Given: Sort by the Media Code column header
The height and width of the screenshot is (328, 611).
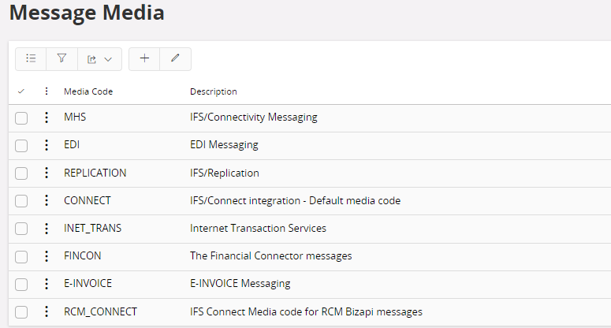Looking at the screenshot, I should (88, 91).
